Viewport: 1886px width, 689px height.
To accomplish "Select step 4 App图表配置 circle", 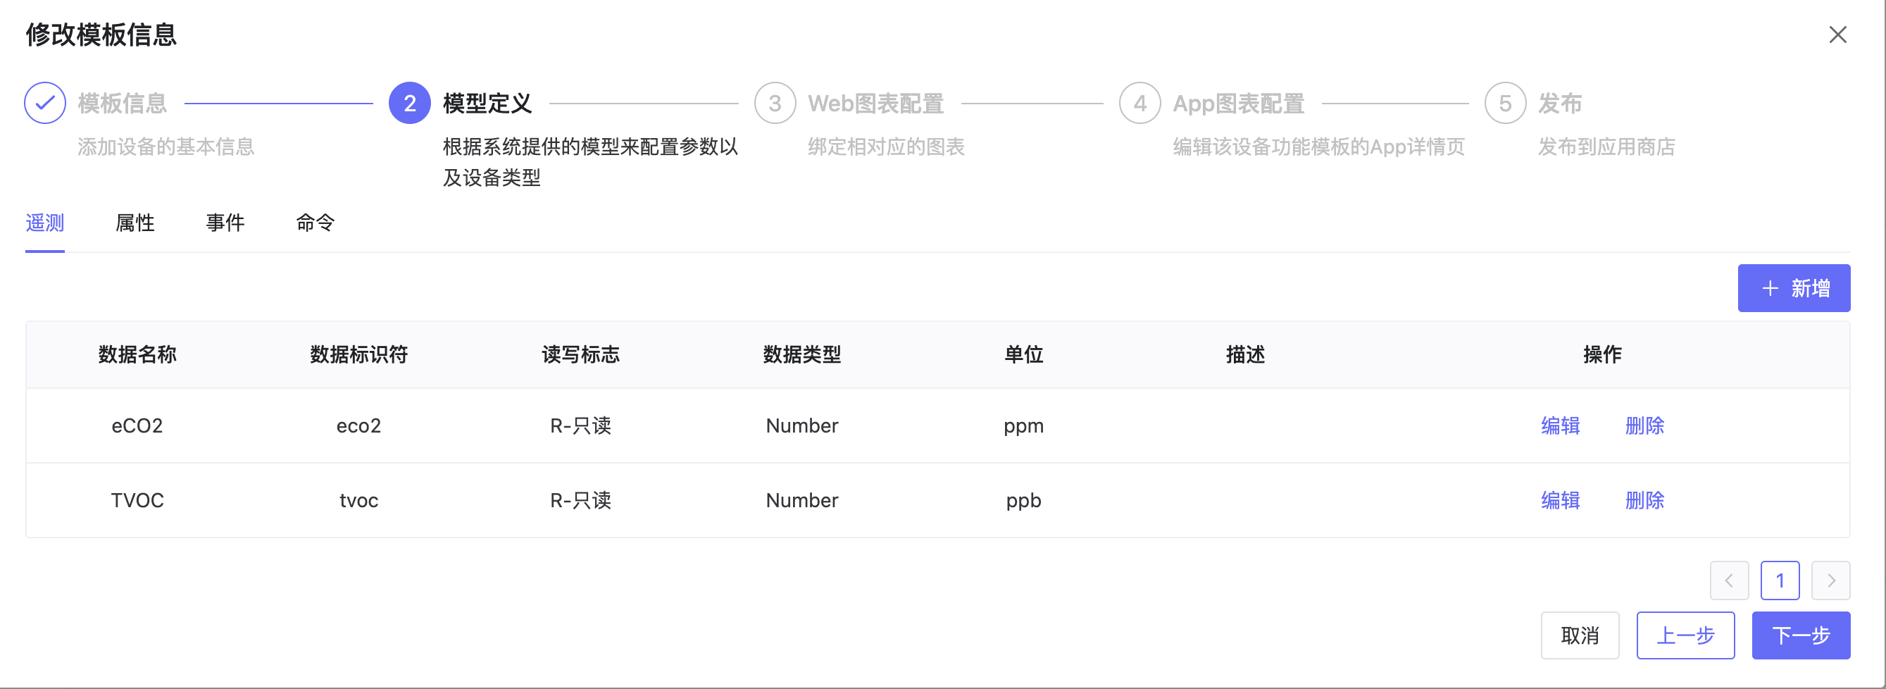I will click(x=1139, y=103).
